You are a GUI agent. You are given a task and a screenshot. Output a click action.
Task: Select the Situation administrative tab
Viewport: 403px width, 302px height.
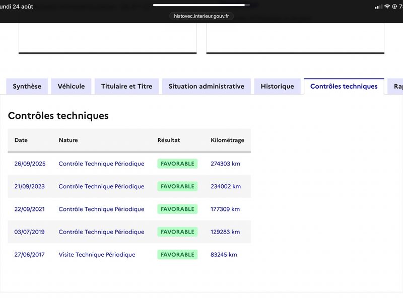[x=207, y=86]
